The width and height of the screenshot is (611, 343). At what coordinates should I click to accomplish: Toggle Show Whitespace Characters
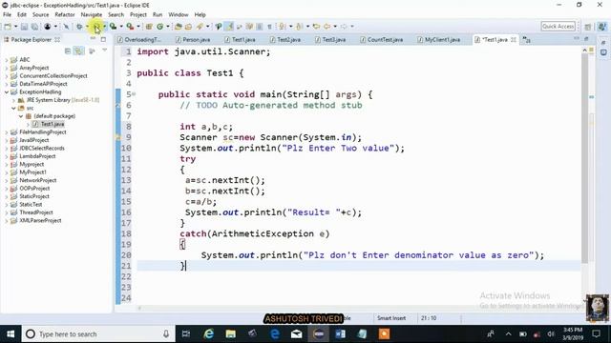[x=269, y=27]
